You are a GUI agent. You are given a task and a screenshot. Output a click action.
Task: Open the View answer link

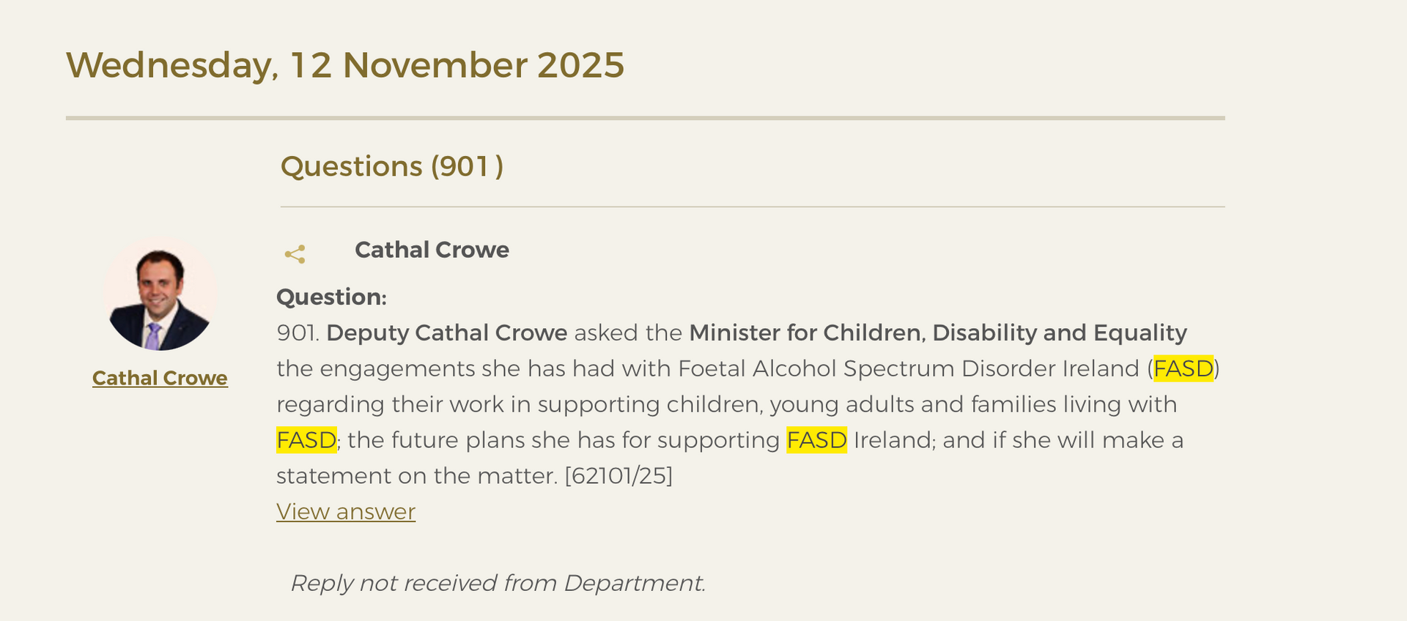(x=346, y=511)
